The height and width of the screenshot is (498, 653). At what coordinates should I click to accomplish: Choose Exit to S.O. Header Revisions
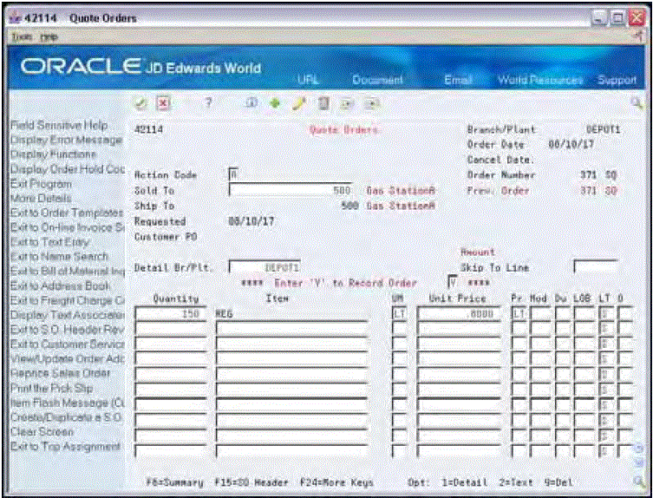pos(67,330)
